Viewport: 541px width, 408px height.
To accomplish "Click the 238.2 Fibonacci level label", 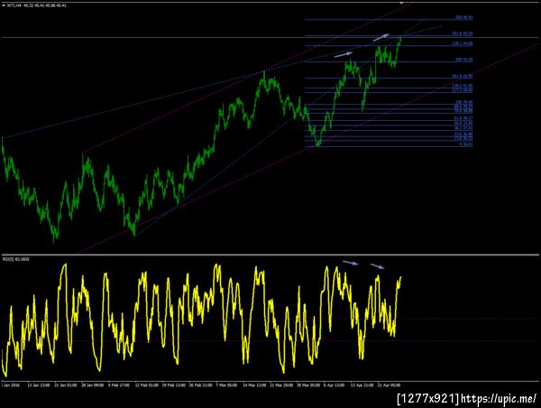I will [463, 43].
